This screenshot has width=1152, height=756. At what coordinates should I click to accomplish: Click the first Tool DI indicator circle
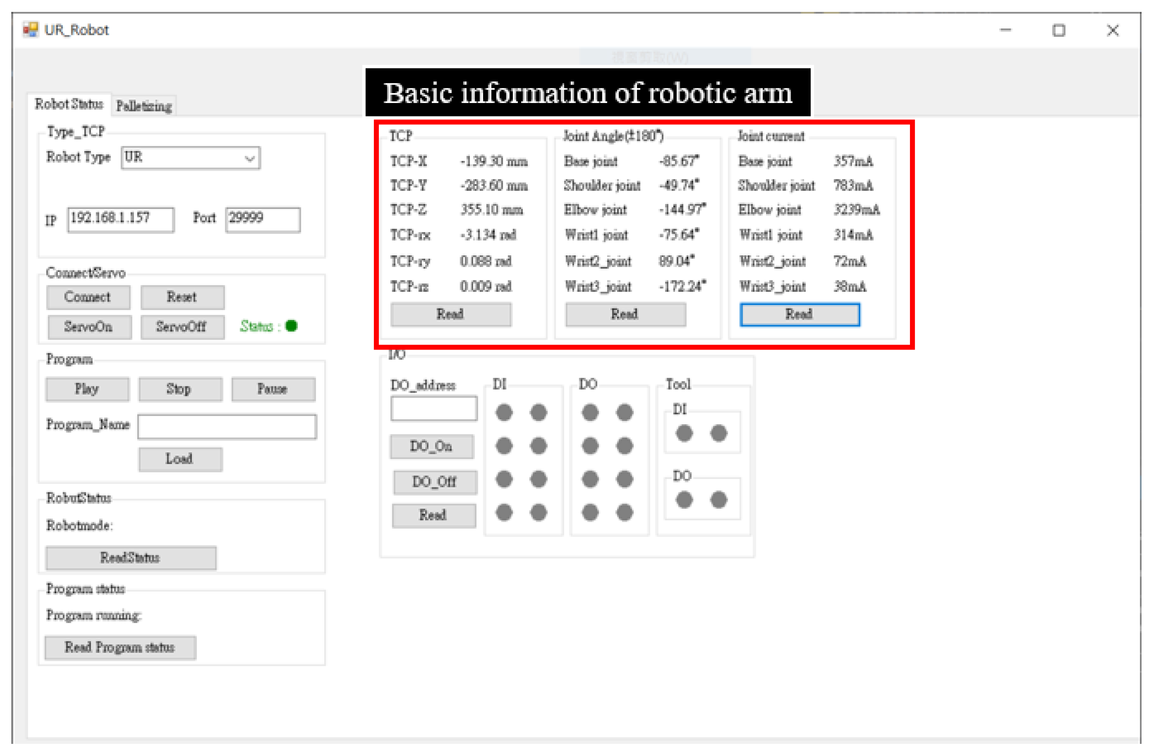pos(684,433)
